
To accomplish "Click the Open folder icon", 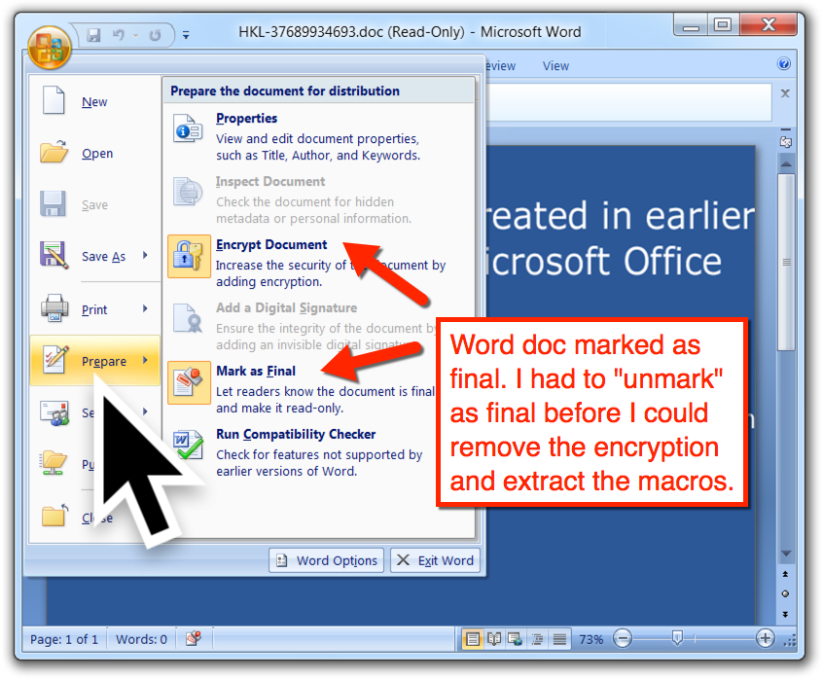I will tap(54, 154).
